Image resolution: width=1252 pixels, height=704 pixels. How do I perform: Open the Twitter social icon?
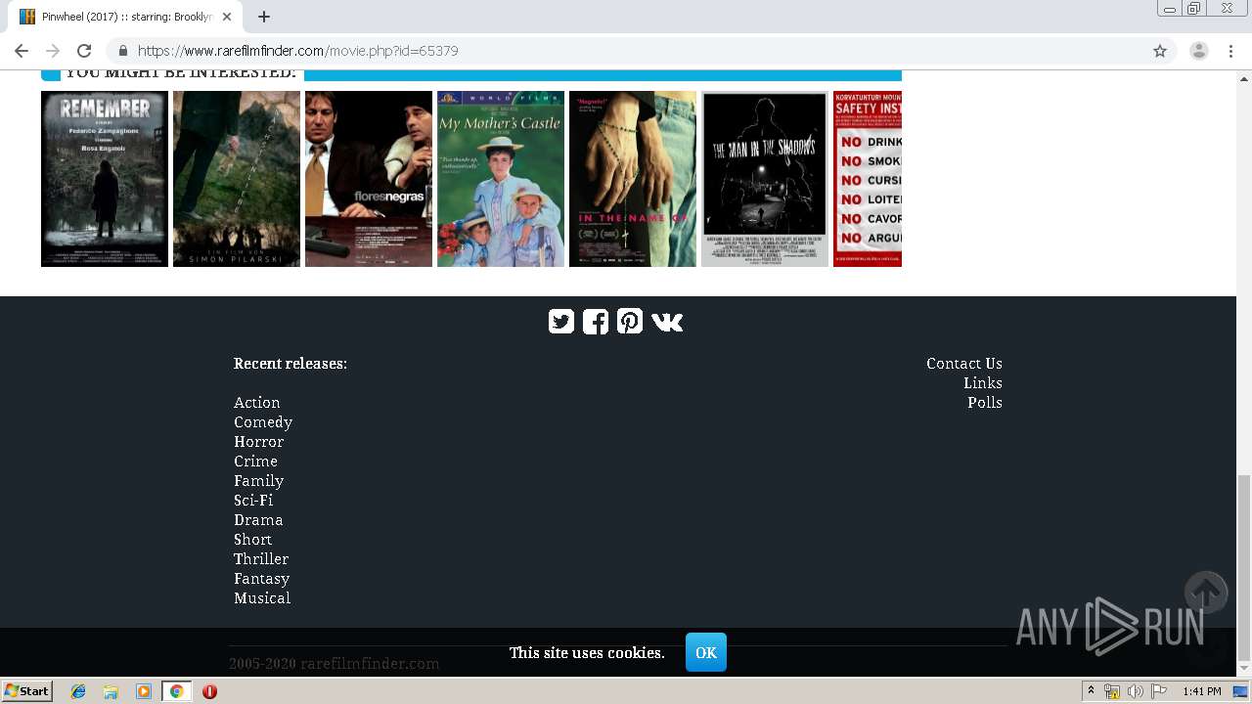tap(561, 322)
